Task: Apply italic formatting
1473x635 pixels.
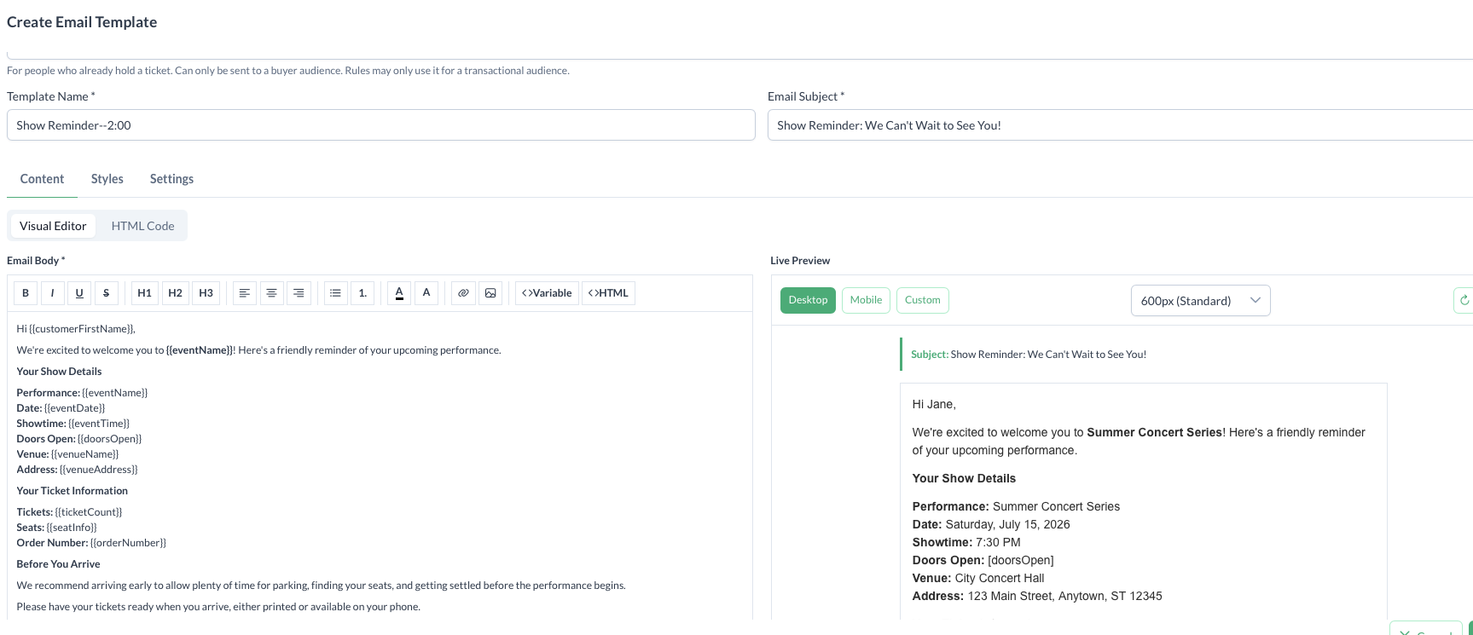Action: pos(52,293)
